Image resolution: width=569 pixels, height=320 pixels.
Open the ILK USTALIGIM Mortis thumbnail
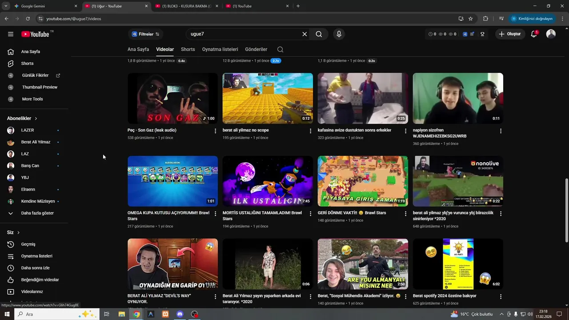point(268,181)
